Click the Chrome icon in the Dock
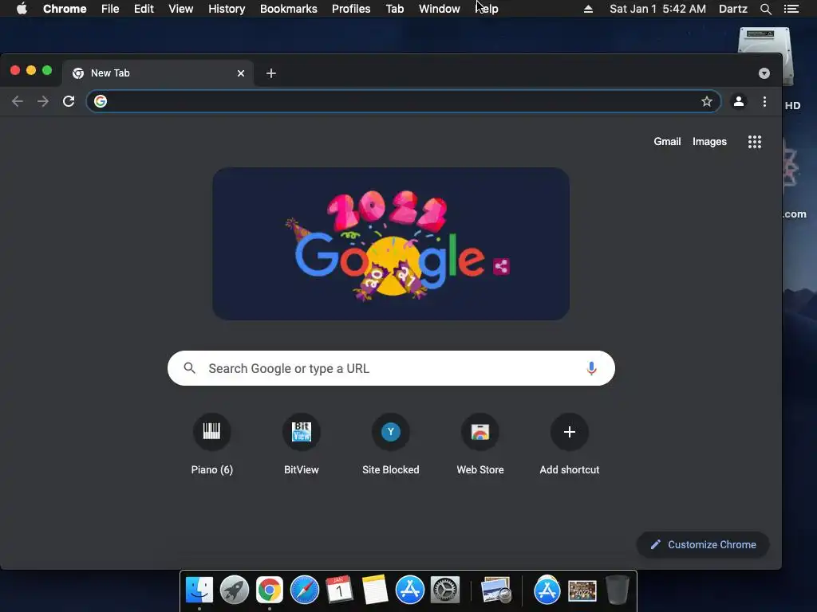This screenshot has width=817, height=612. point(270,590)
